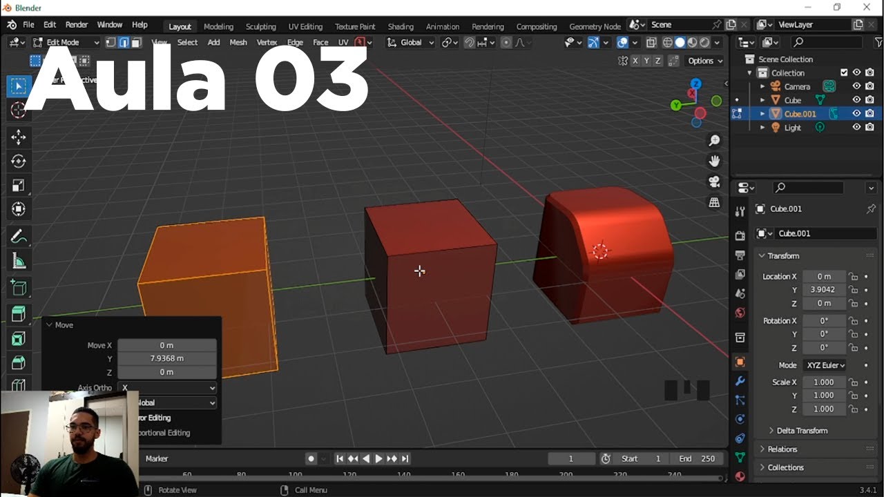This screenshot has width=884, height=497.
Task: Activate the Add Cube tool
Action: [19, 288]
